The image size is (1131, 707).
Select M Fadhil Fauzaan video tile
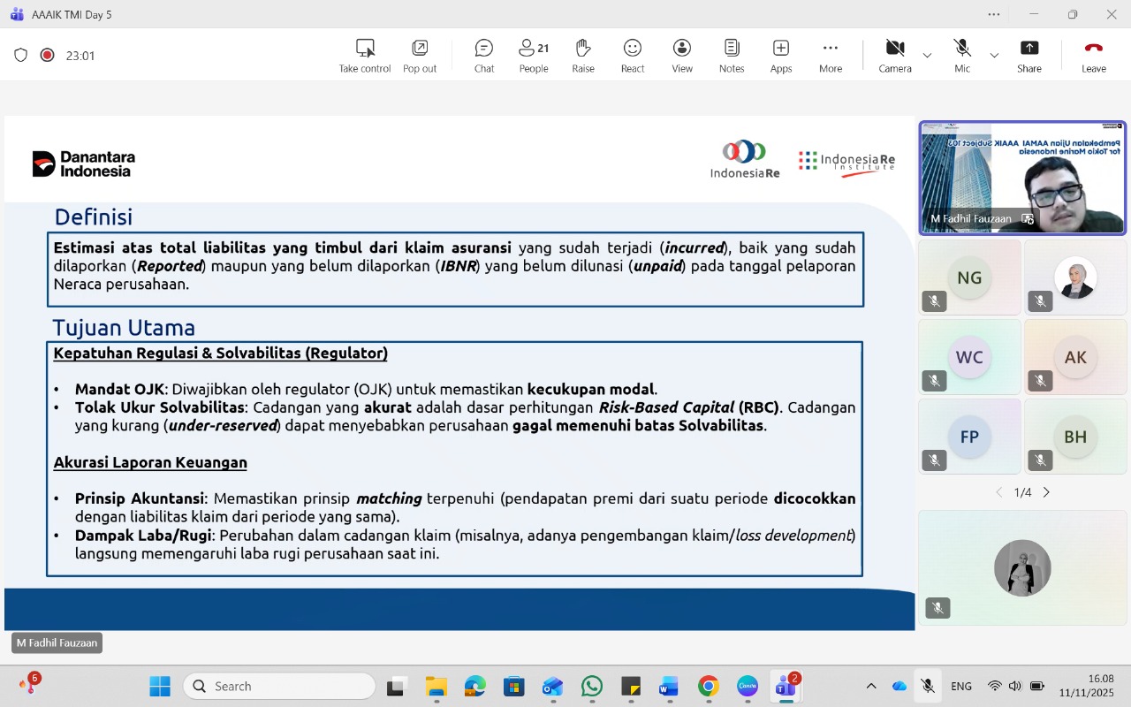pyautogui.click(x=1022, y=178)
